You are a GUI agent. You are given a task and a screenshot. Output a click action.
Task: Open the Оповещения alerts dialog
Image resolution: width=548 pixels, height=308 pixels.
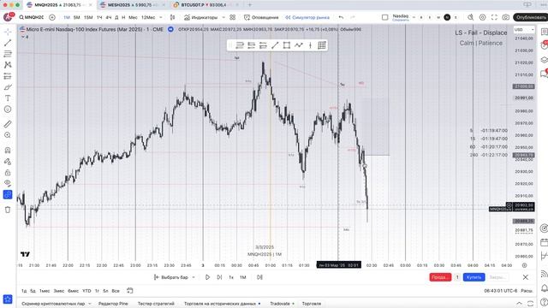coord(261,17)
